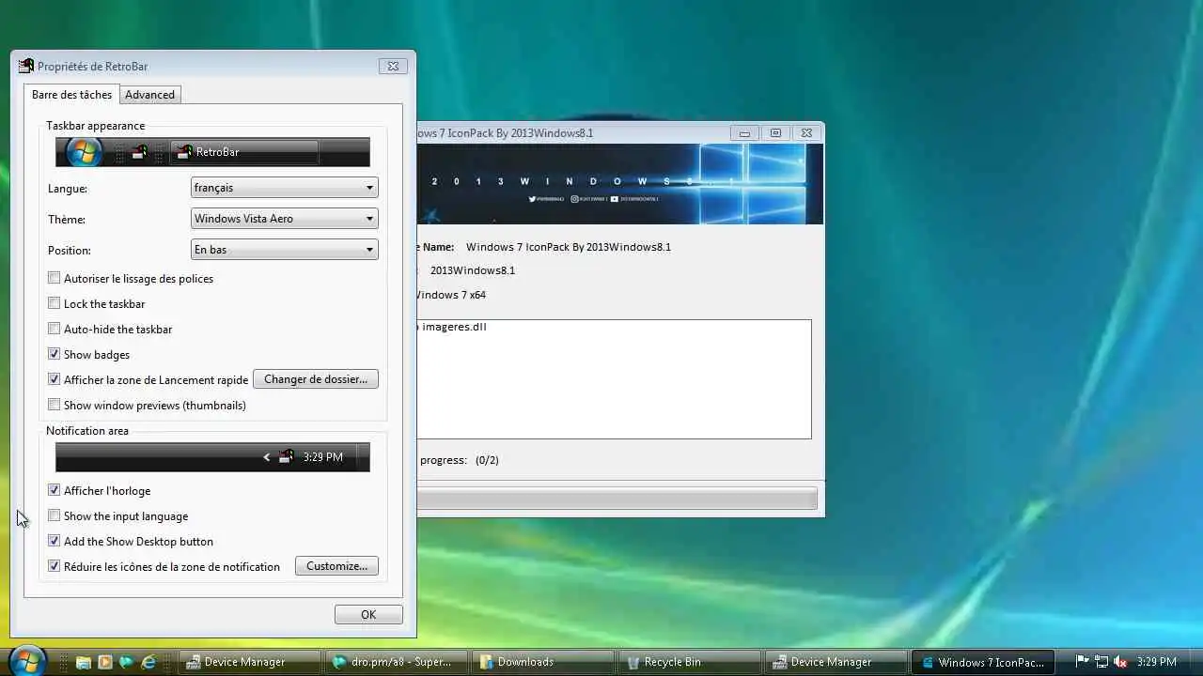Maximize the Windows 7 IconPack window
Viewport: 1203px width, 676px height.
(x=775, y=133)
